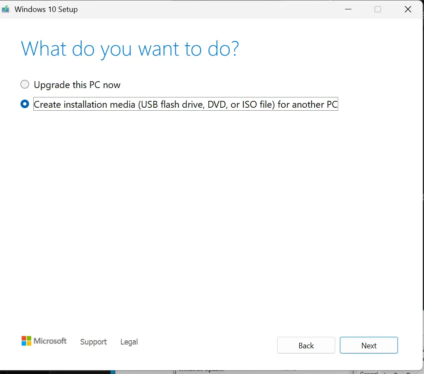Click the Microsoft wordmark text in the footer

click(50, 341)
